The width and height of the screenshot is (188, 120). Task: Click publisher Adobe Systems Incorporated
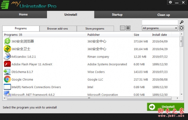tap(107, 64)
